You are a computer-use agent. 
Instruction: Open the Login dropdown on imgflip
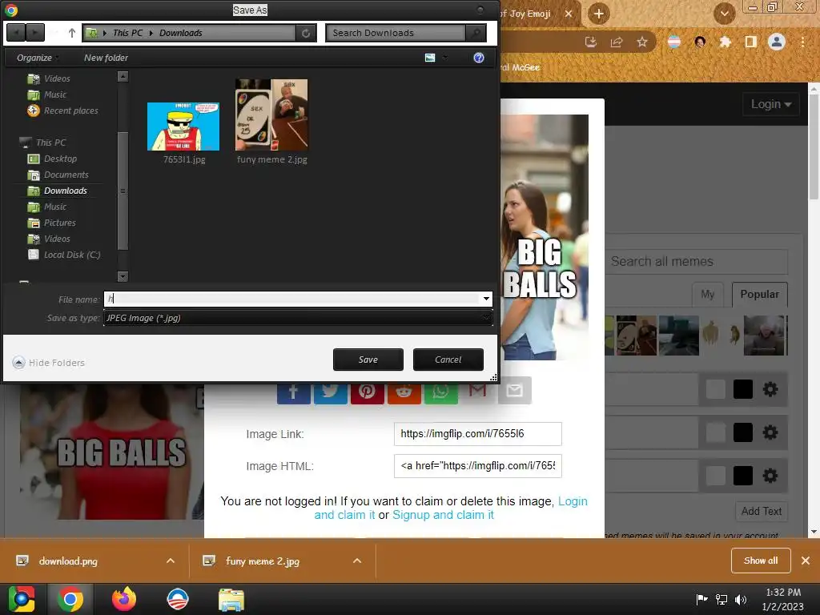tap(771, 104)
